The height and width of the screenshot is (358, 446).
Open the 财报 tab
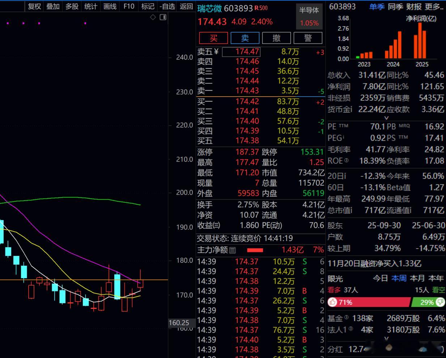414,7
